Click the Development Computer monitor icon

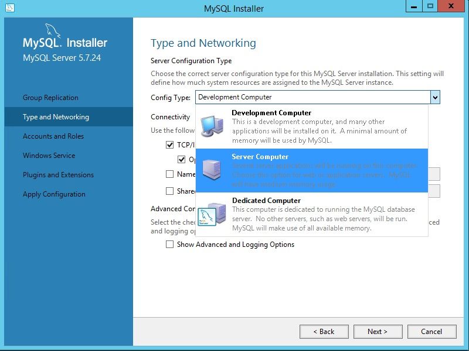(x=212, y=126)
